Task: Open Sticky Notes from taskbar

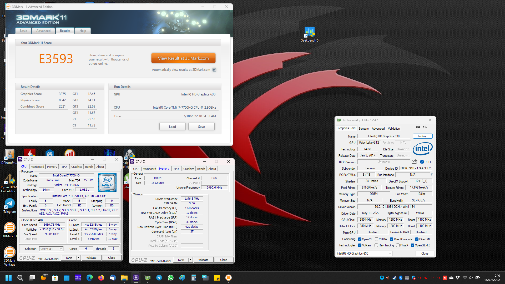Action: 217,278
